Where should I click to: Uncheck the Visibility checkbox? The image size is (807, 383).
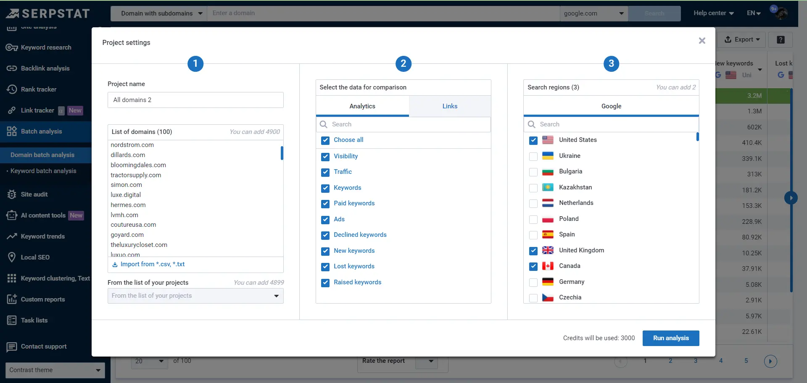coord(325,157)
